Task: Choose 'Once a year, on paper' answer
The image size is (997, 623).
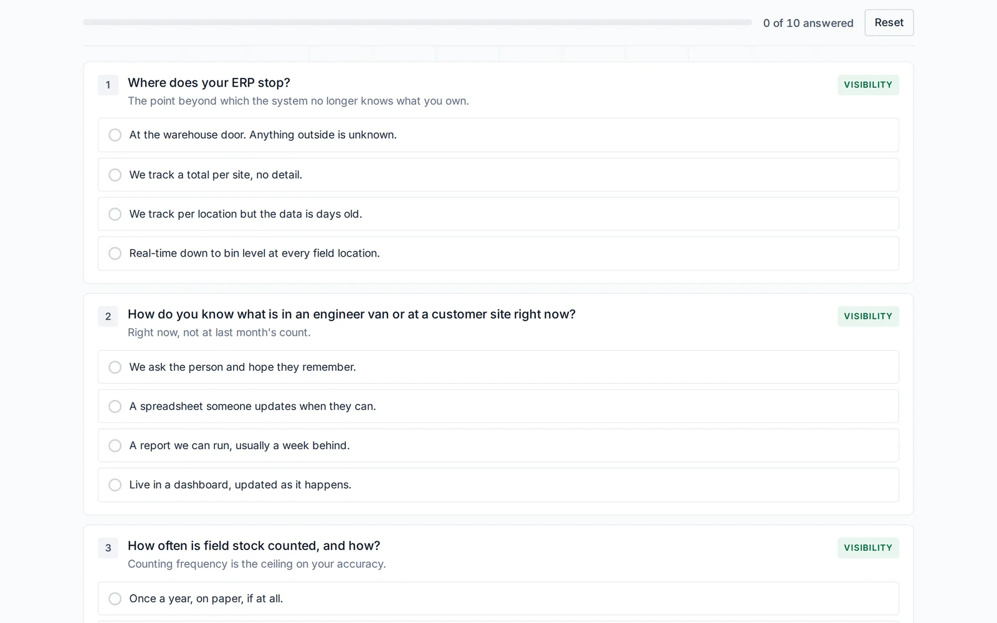Action: coord(498,599)
